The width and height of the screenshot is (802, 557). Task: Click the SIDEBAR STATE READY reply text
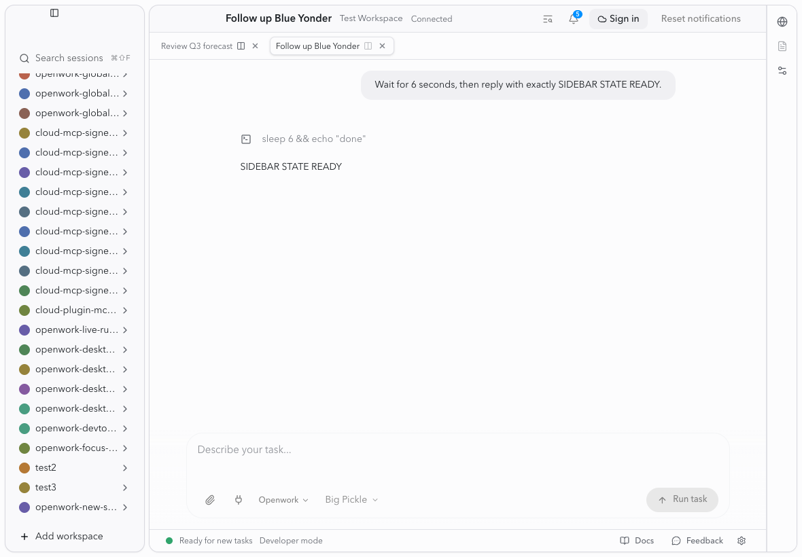(x=291, y=166)
